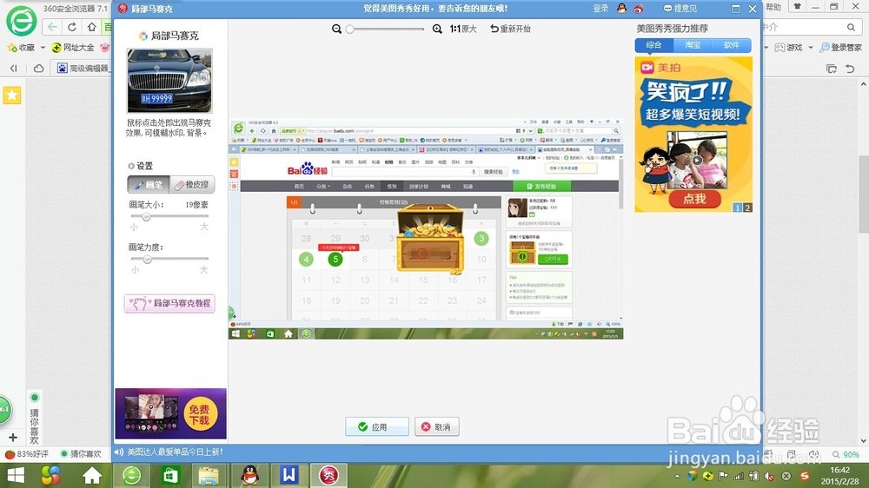Click the car sample thumbnail preview
Image resolution: width=869 pixels, height=488 pixels.
tap(169, 80)
